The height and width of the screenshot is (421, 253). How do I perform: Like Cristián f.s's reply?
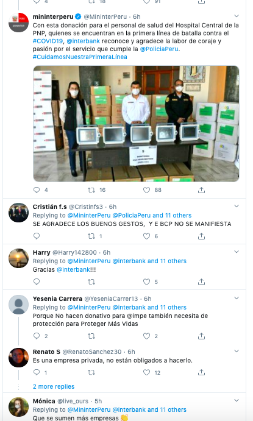(x=146, y=236)
